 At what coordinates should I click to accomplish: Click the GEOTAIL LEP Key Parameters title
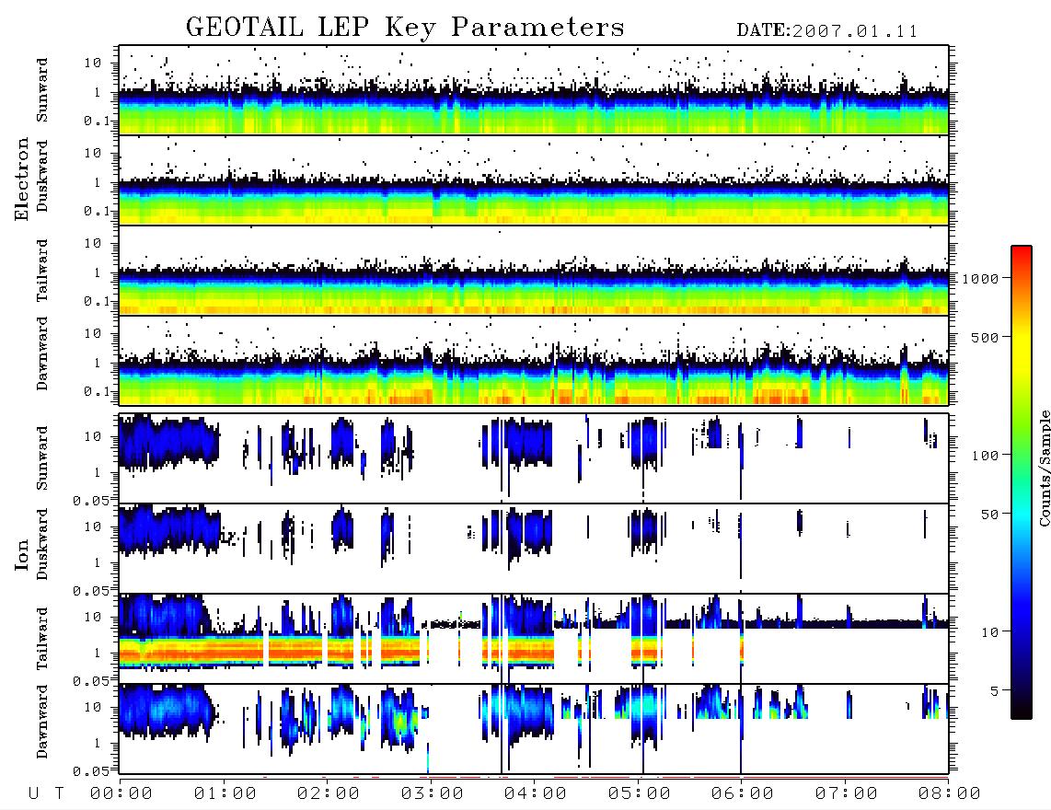(x=405, y=28)
